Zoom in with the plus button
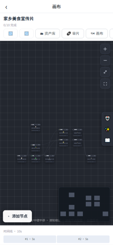The image size is (113, 245). click(x=105, y=49)
